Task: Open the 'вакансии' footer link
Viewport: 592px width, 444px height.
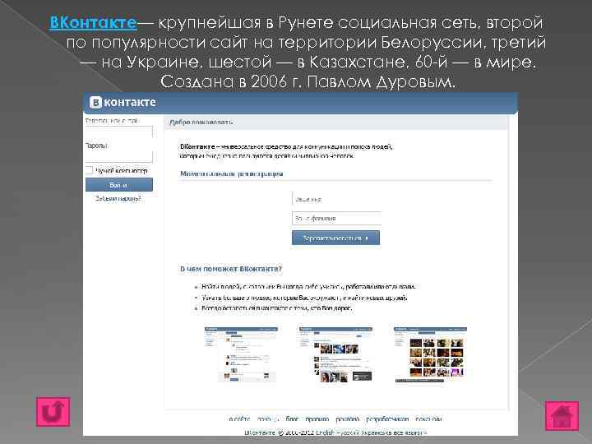Action: pos(428,419)
